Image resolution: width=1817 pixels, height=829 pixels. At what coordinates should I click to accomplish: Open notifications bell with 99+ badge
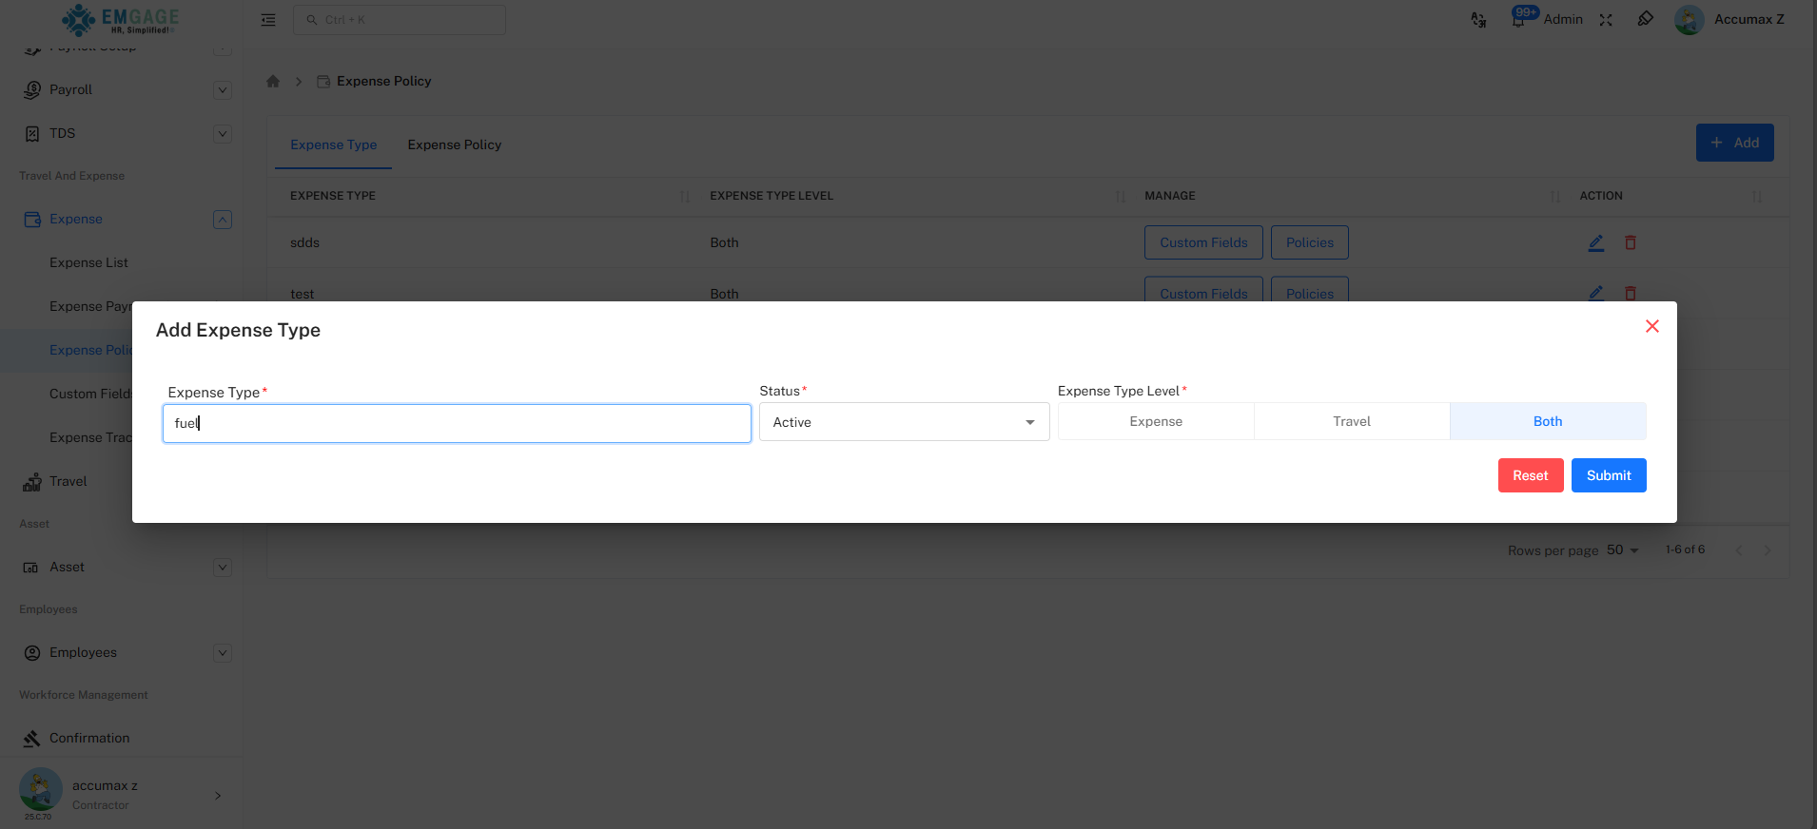pyautogui.click(x=1520, y=18)
